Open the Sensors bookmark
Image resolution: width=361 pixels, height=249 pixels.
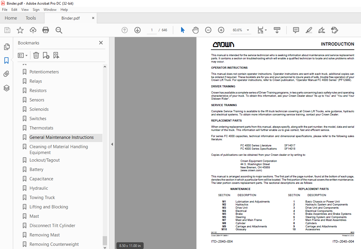[x=37, y=100]
